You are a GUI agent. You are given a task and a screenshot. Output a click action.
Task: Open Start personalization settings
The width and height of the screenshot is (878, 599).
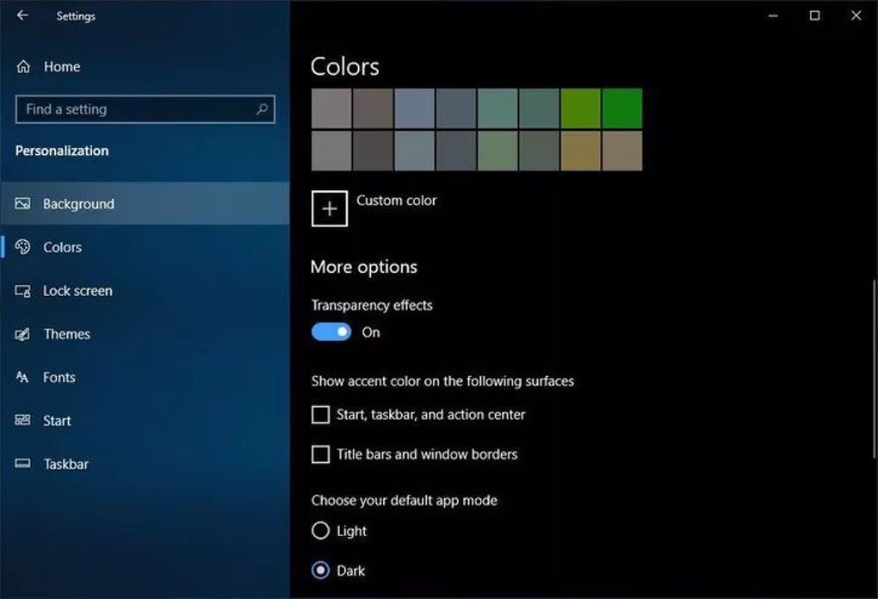145,421
